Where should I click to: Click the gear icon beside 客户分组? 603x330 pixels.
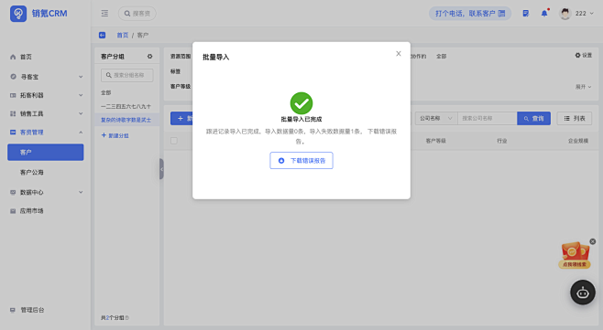coord(149,57)
